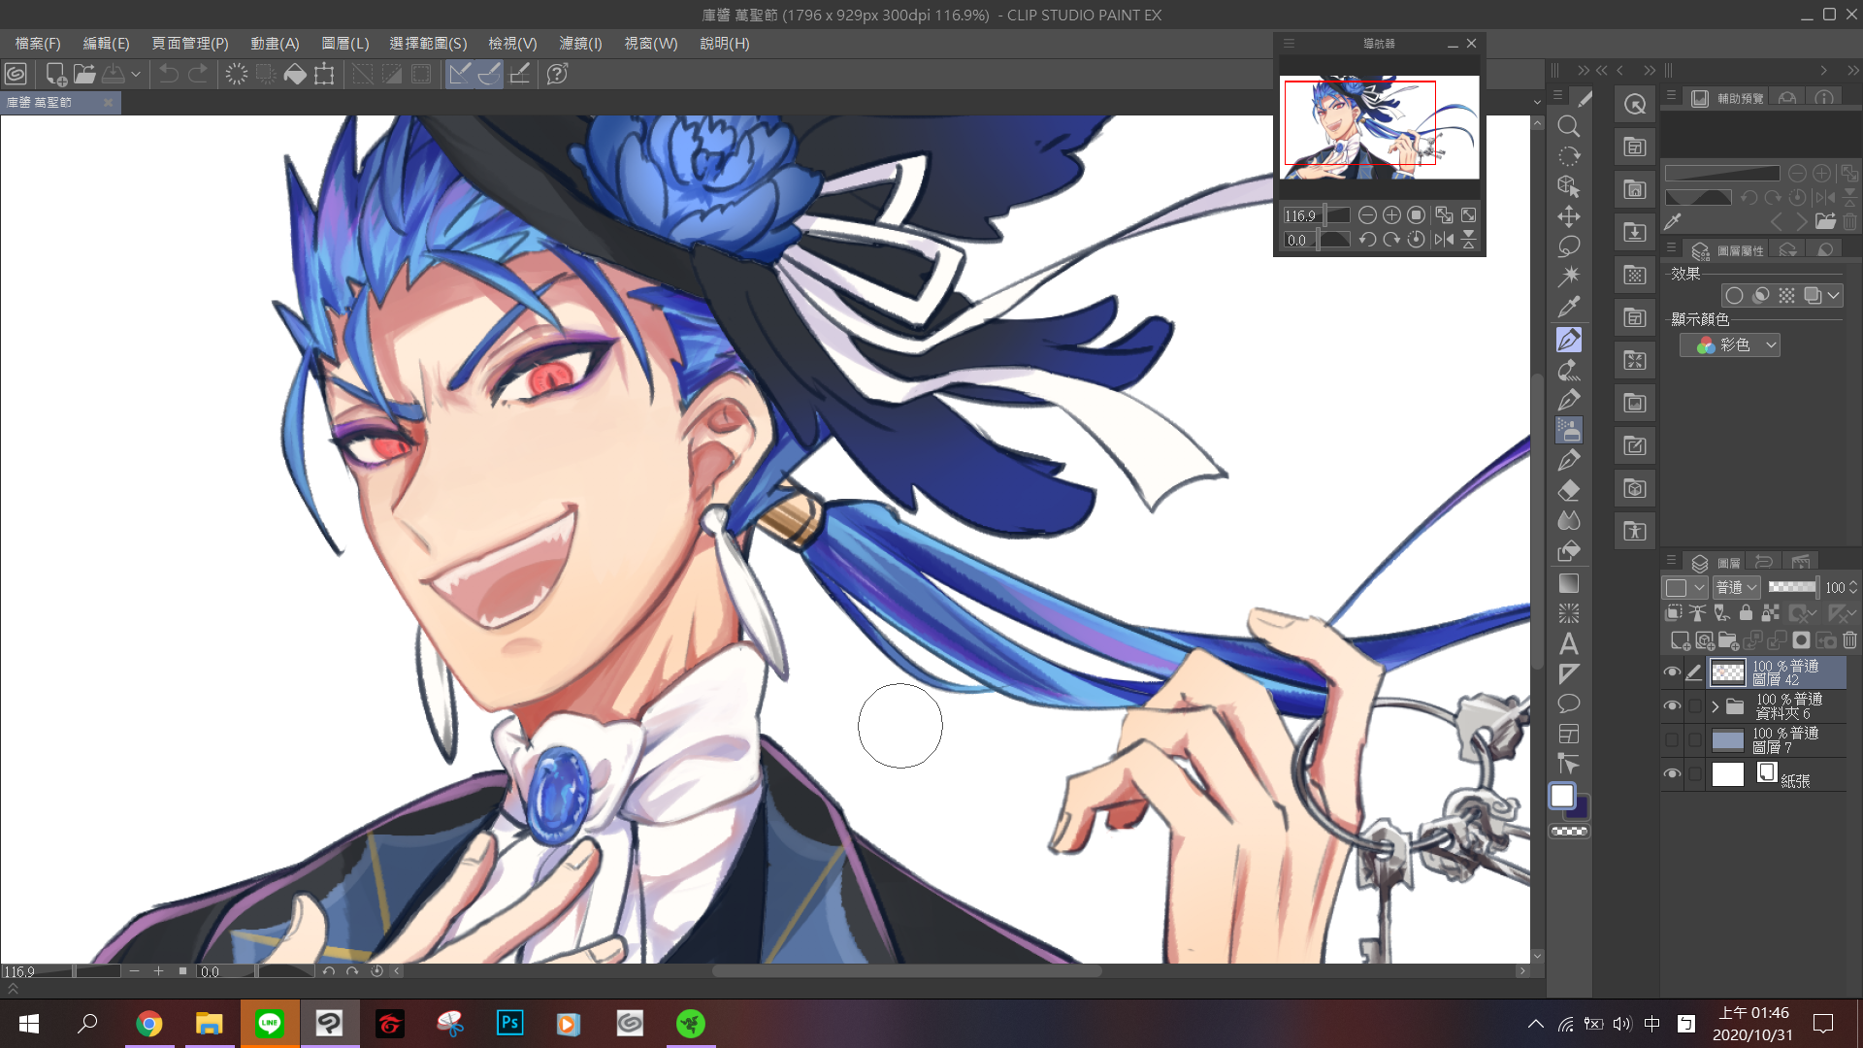
Task: Toggle Snap to Ruler in toolbar
Action: pyautogui.click(x=460, y=74)
